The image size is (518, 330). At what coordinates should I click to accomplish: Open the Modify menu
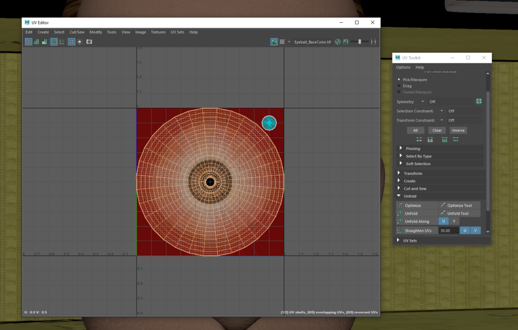click(x=96, y=32)
